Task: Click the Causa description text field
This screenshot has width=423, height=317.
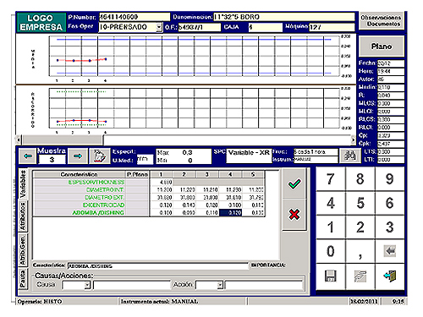Action: point(132,285)
